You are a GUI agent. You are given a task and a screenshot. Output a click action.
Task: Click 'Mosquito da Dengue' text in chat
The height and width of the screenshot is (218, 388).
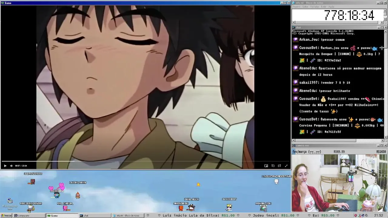click(x=316, y=54)
